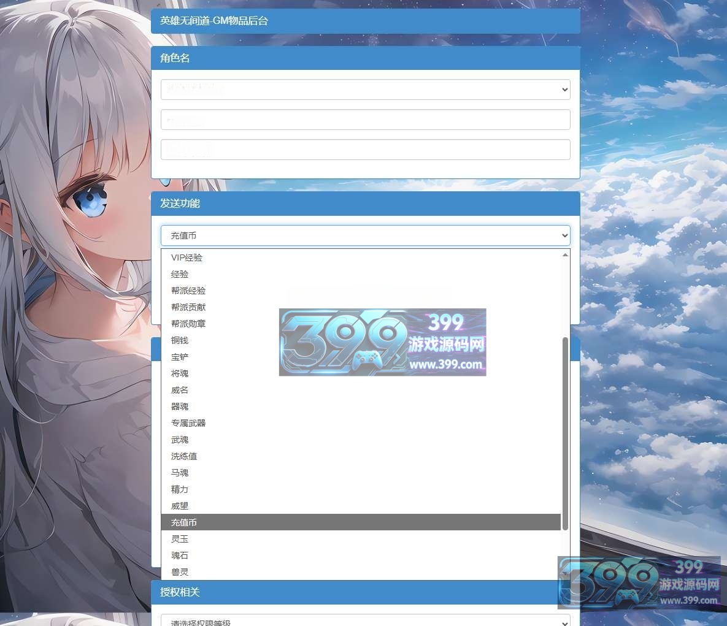Click the scroll-up arrow of option list
Screen dimensions: 727x626
(565, 255)
